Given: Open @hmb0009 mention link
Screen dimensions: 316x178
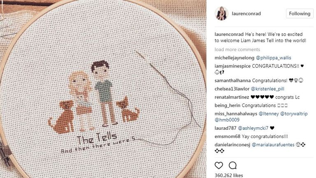Looking at the screenshot, I should (227, 120).
